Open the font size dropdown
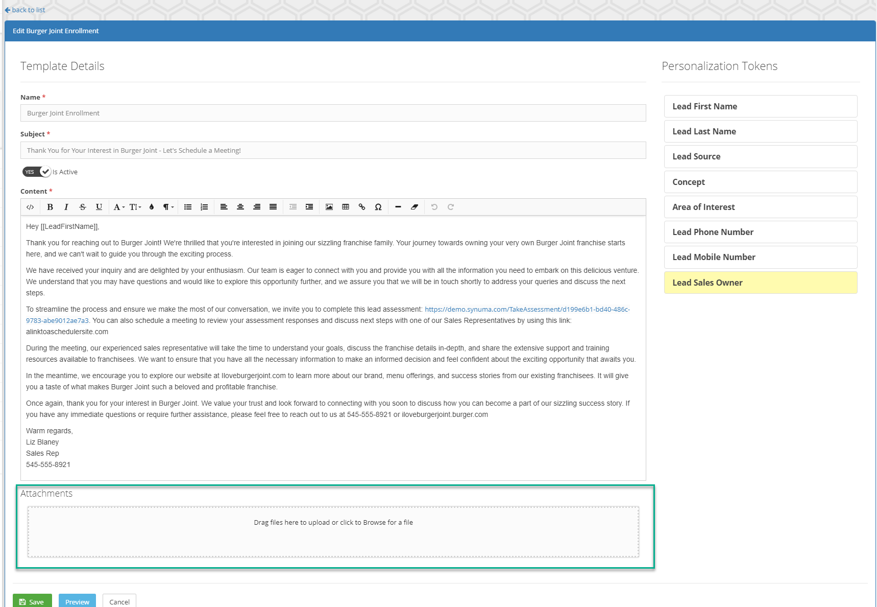 point(135,207)
